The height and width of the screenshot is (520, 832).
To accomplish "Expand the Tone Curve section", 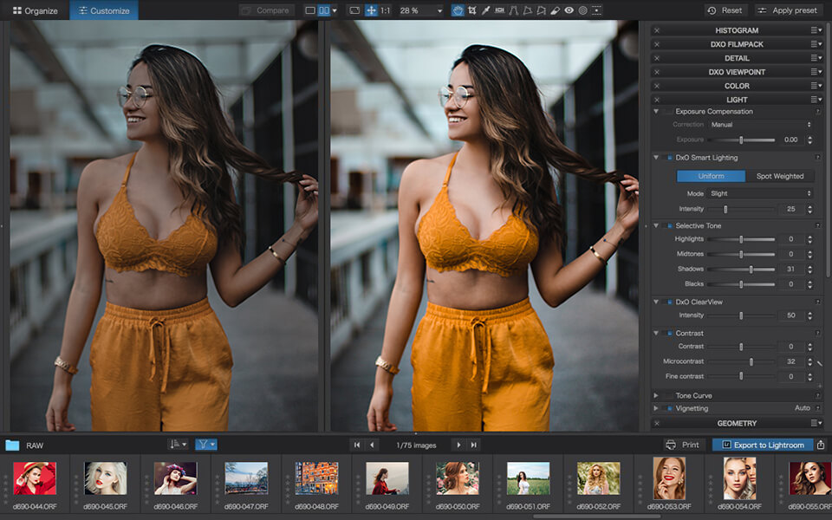I will coord(656,395).
